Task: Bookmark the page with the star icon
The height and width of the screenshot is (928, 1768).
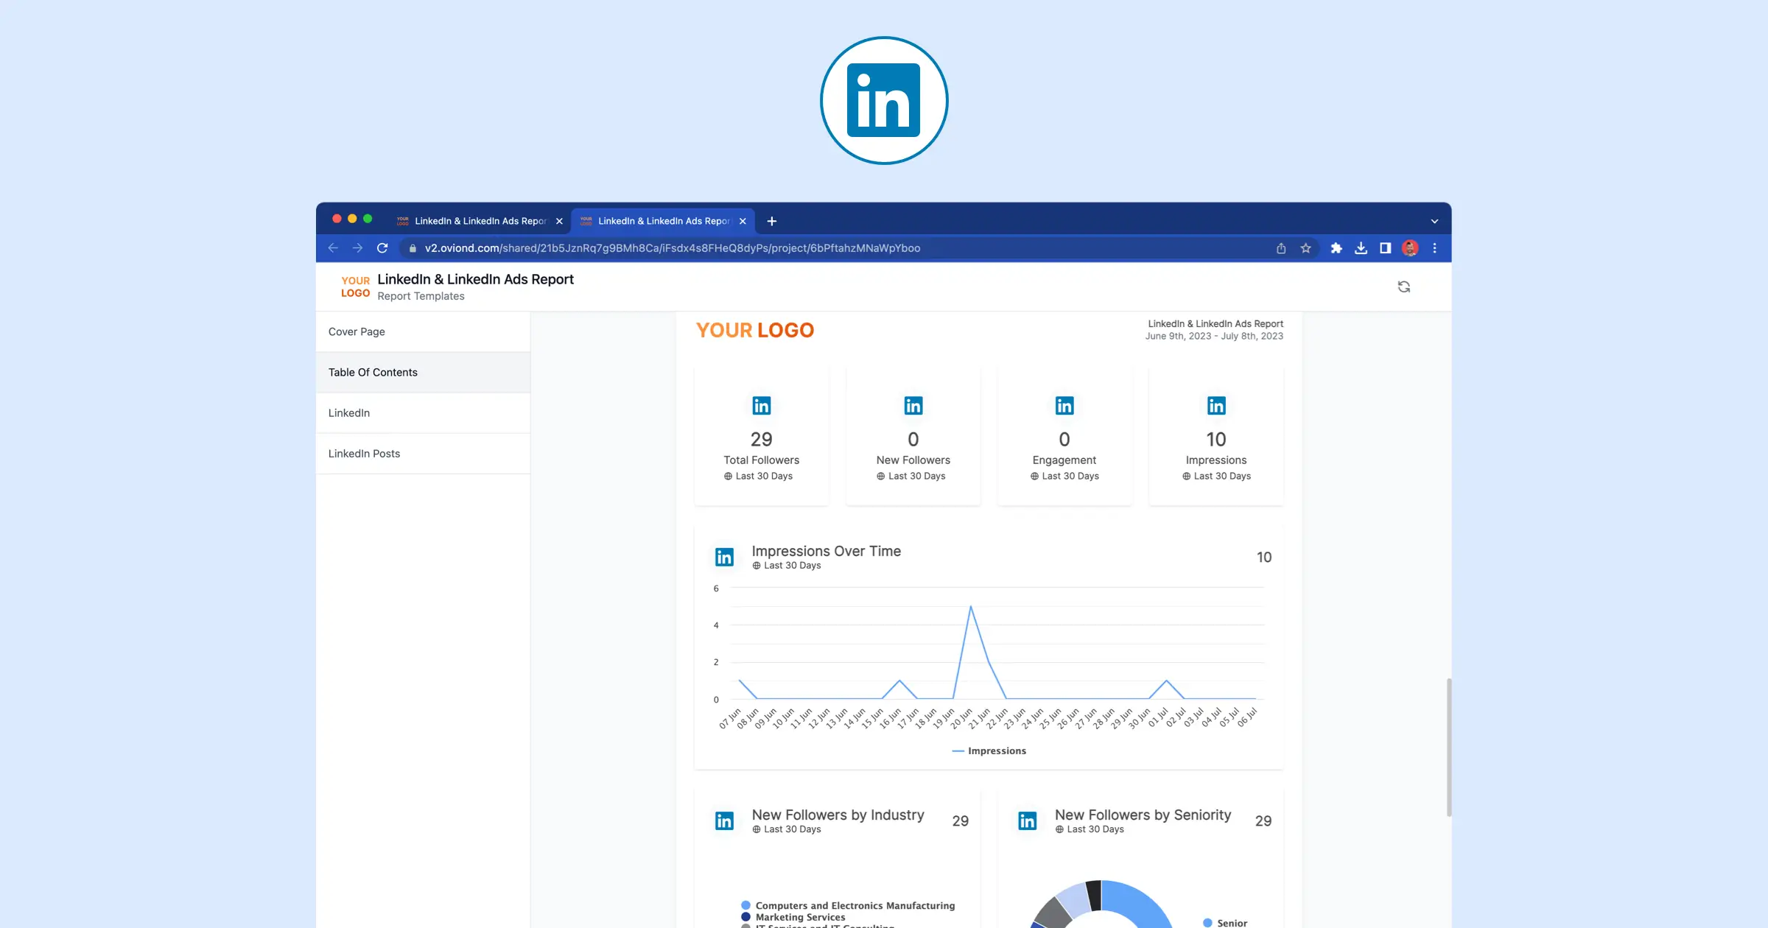Action: (1305, 248)
